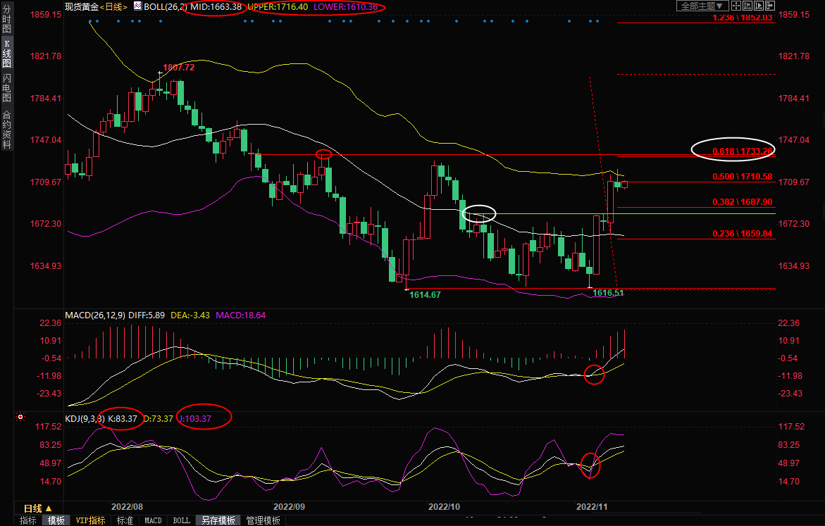
Task: Click the 0.618 Fibonacci level label 1733.26
Action: point(743,151)
